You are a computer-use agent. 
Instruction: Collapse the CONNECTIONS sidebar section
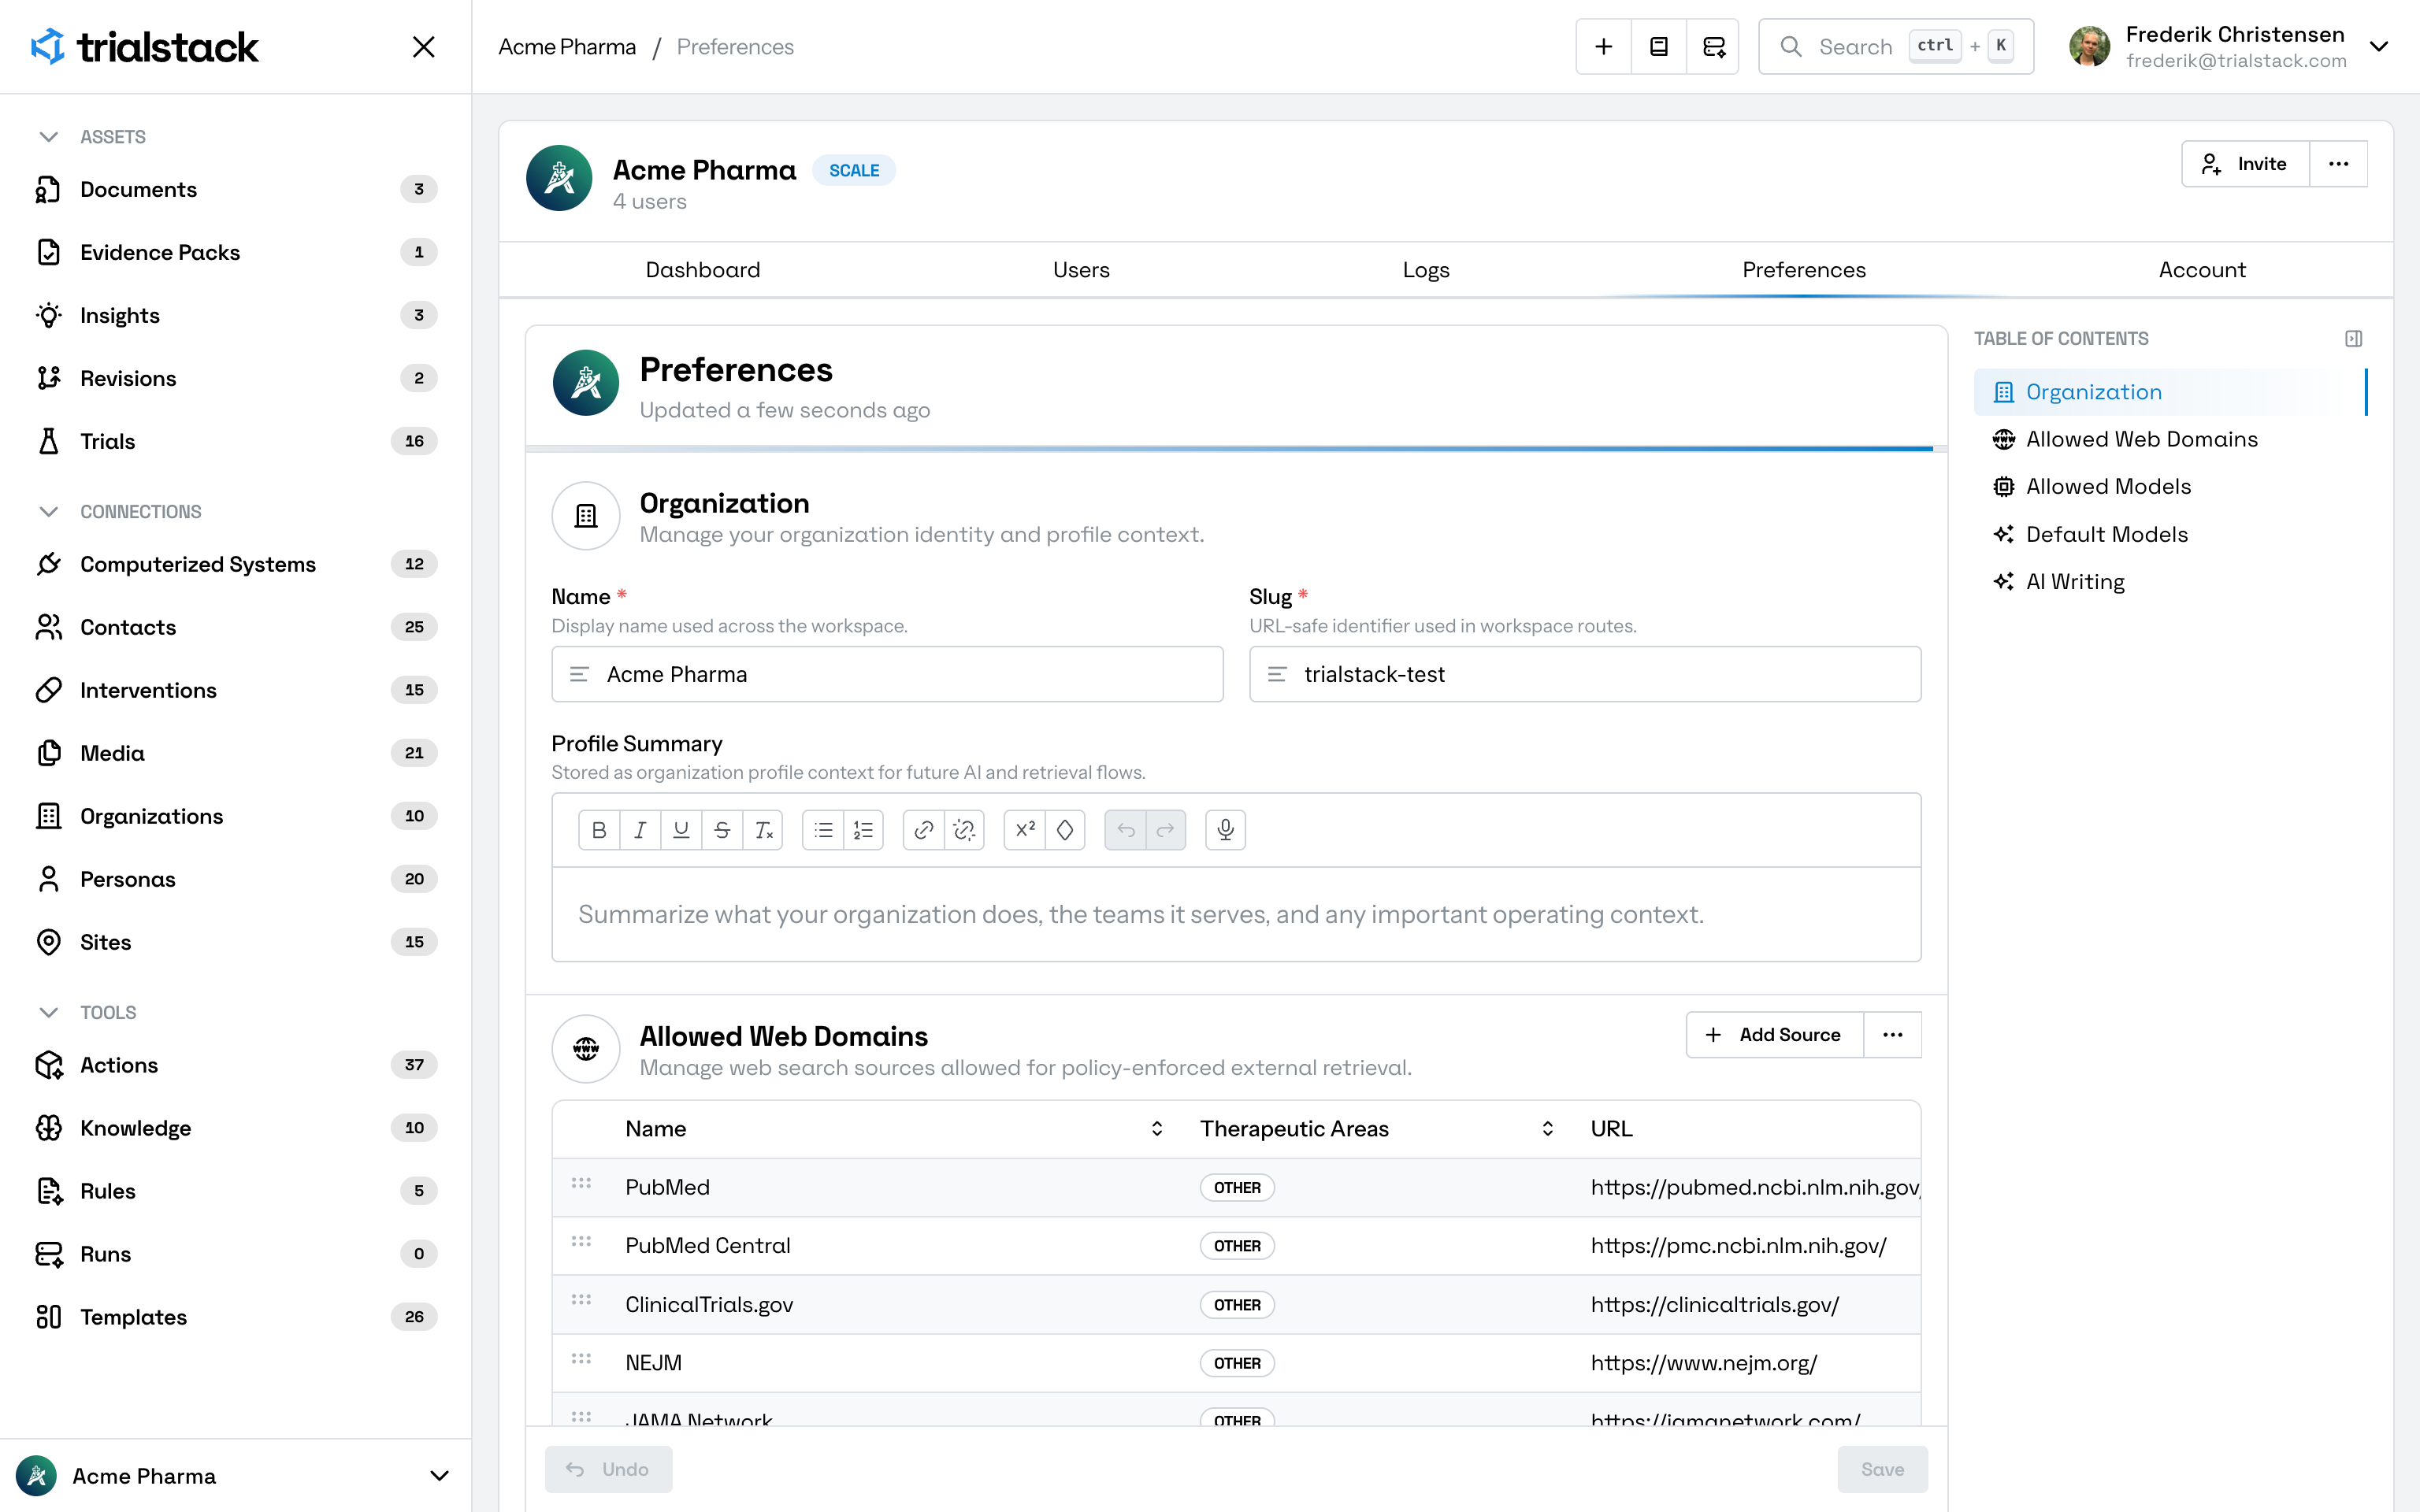pyautogui.click(x=48, y=512)
